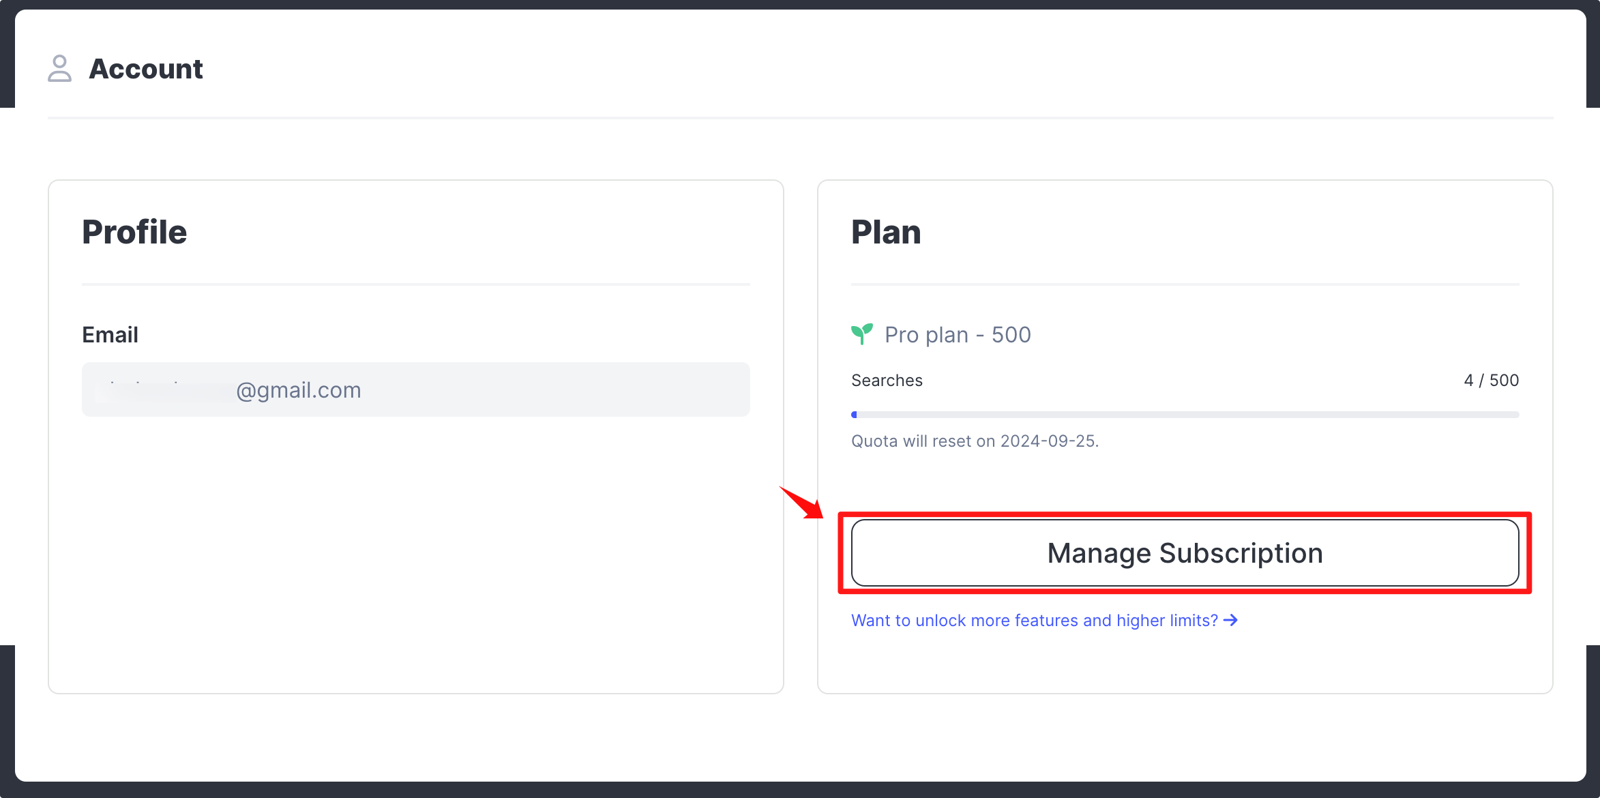Screen dimensions: 1600x798
Task: Select the Searches label in the Plan card
Action: [886, 380]
